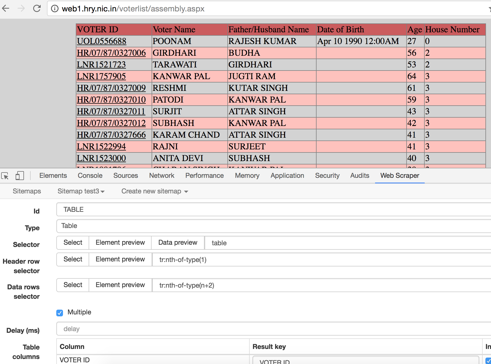Expand the Sitemap test3 dropdown
Viewport: 491px width, 364px height.
click(81, 191)
